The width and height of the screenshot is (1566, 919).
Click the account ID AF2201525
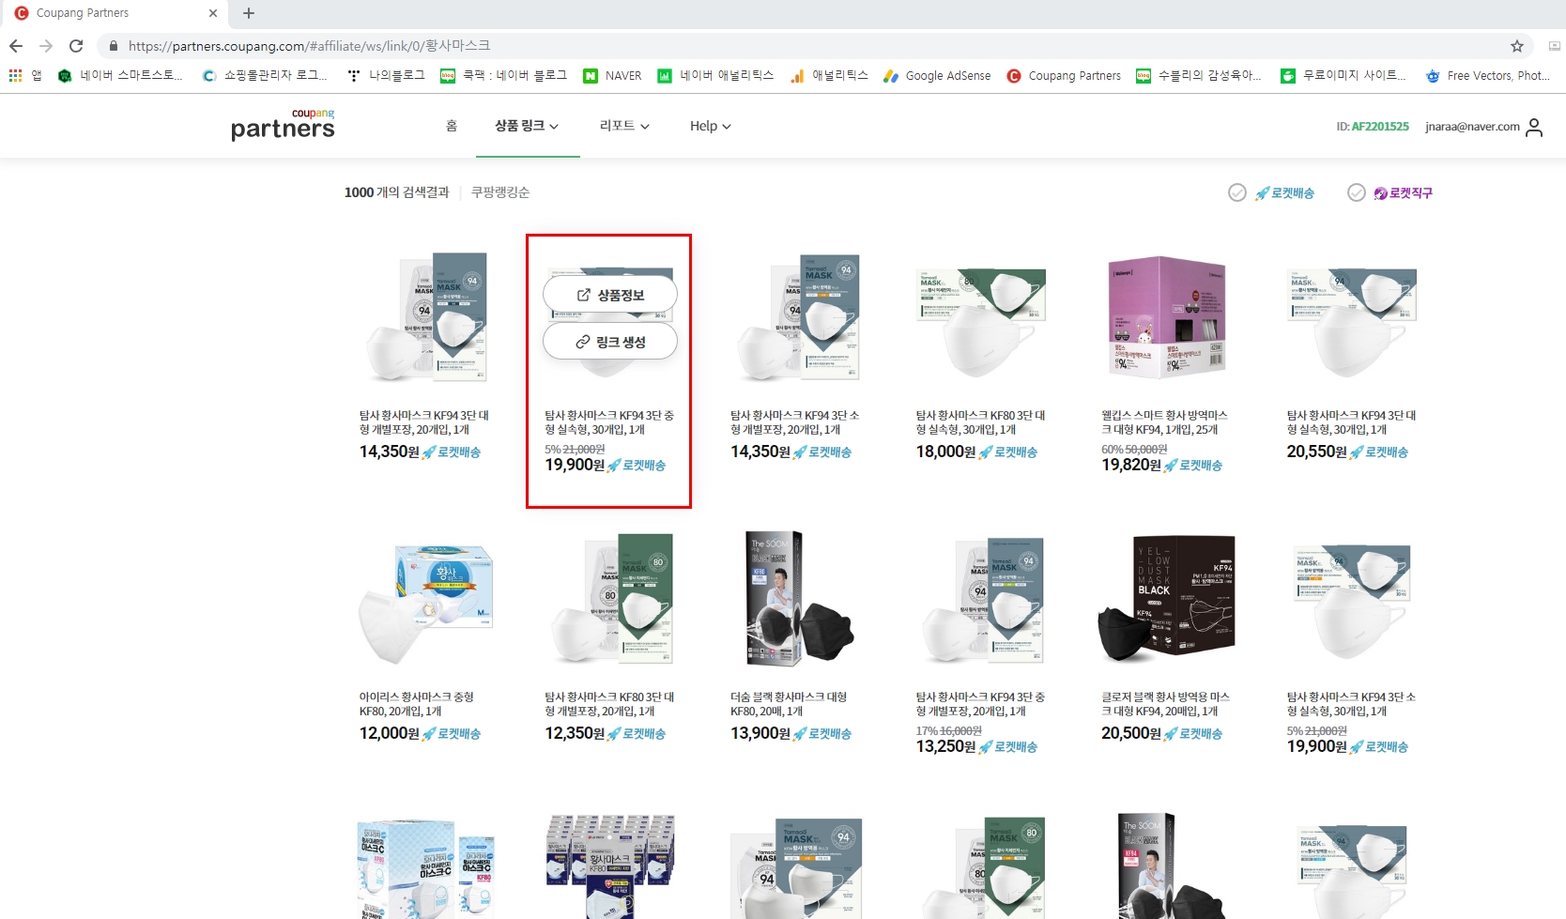(1373, 127)
